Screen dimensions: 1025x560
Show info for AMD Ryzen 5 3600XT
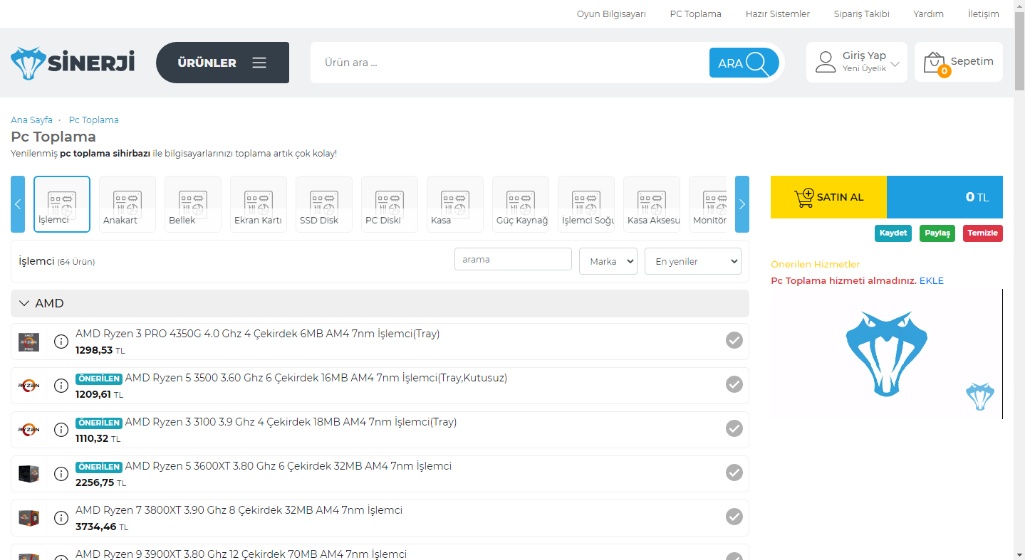[61, 473]
